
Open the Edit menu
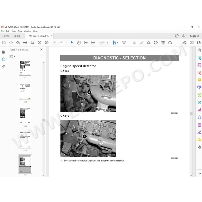point(8,31)
